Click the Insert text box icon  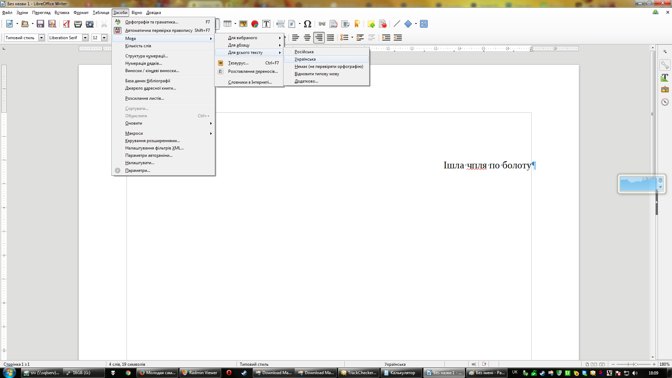pyautogui.click(x=266, y=24)
